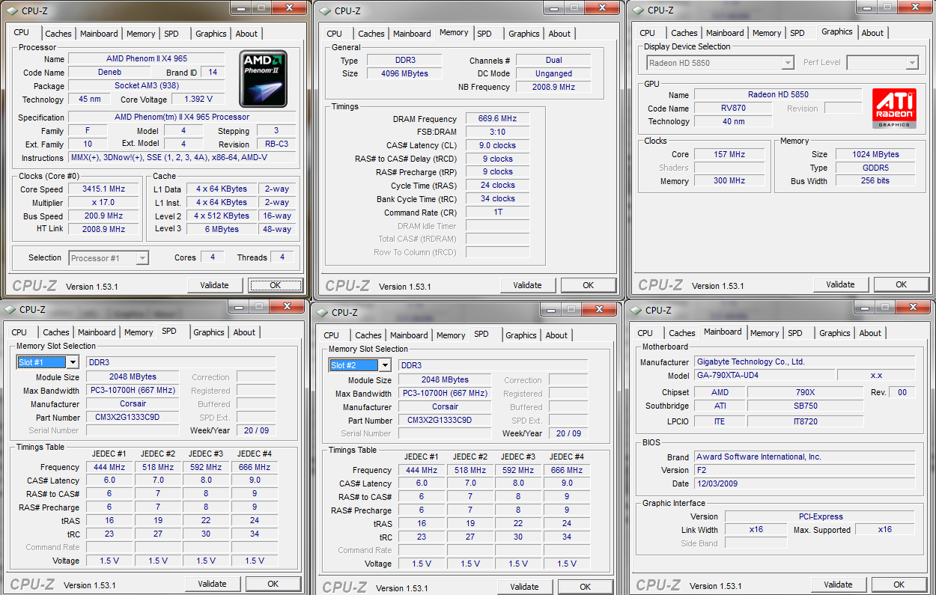Screen dimensions: 936x595
Task: Click the AMD Phenom II processor logo
Action: [x=263, y=79]
